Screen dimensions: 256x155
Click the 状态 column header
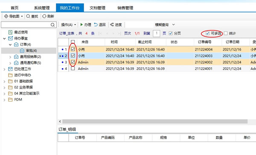180,42
